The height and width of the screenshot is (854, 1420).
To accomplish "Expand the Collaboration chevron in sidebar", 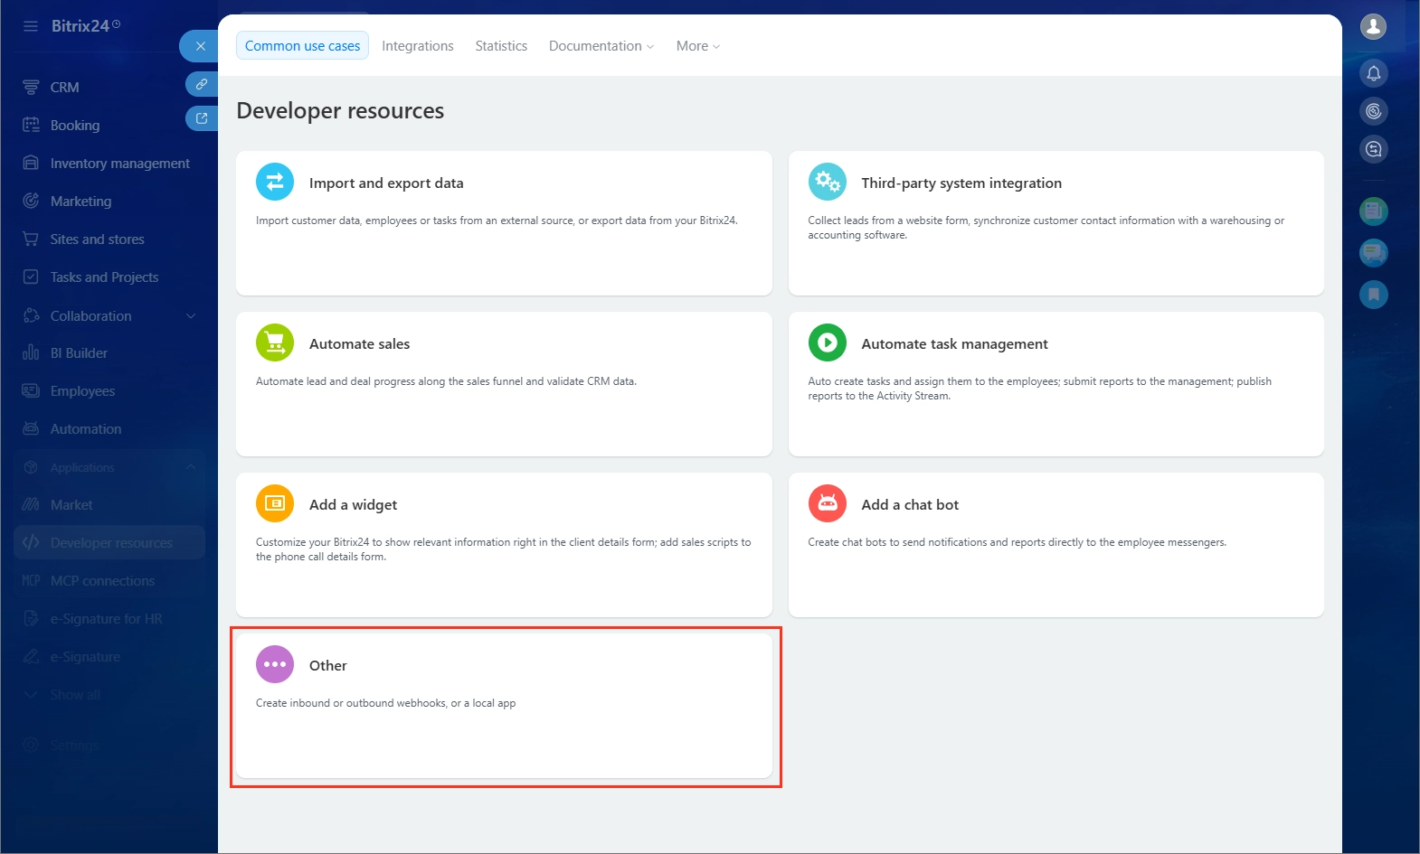I will pyautogui.click(x=191, y=316).
